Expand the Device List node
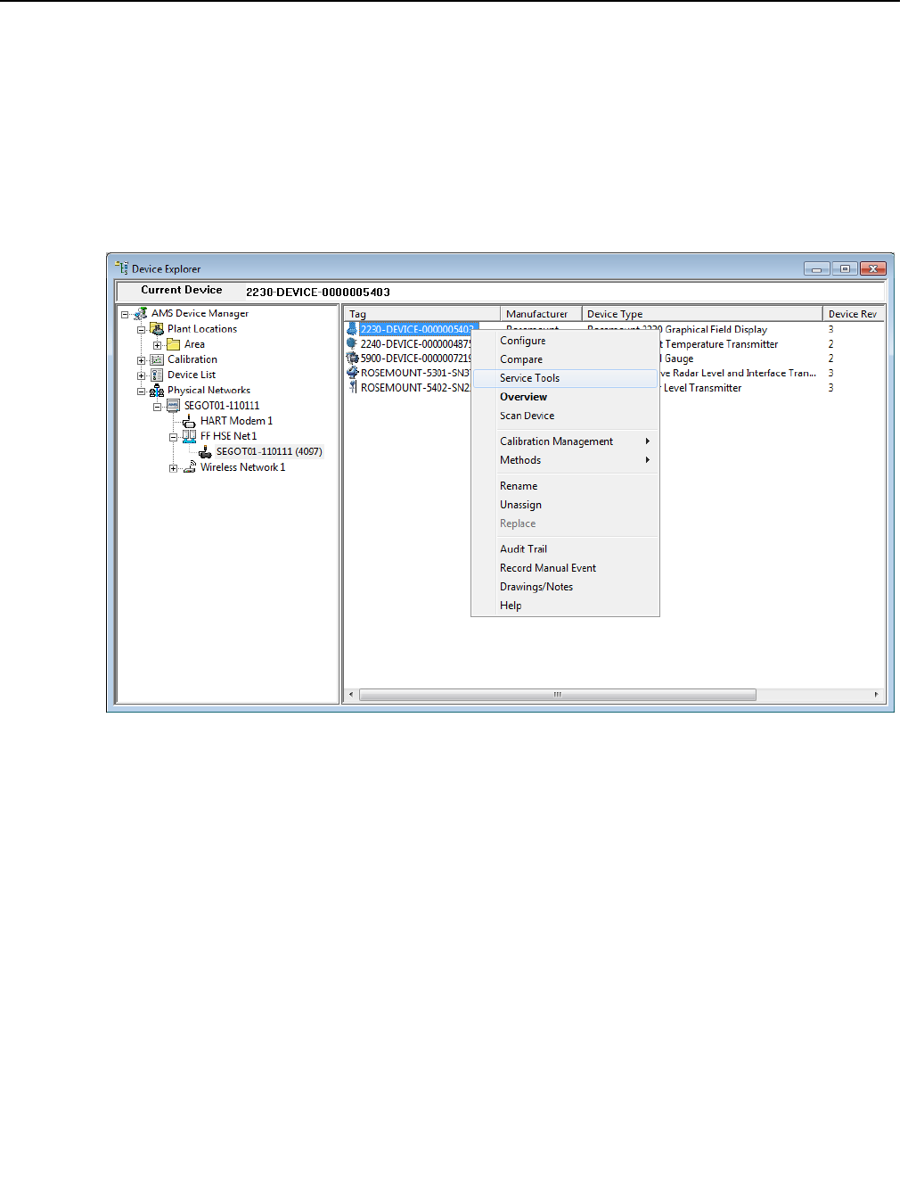916x1179 pixels. (141, 375)
